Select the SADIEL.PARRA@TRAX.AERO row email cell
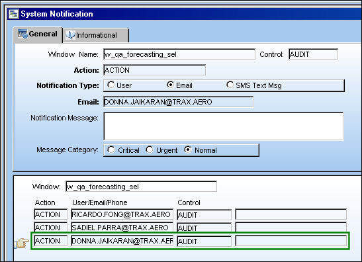Image resolution: width=362 pixels, height=262 pixels. click(x=122, y=227)
